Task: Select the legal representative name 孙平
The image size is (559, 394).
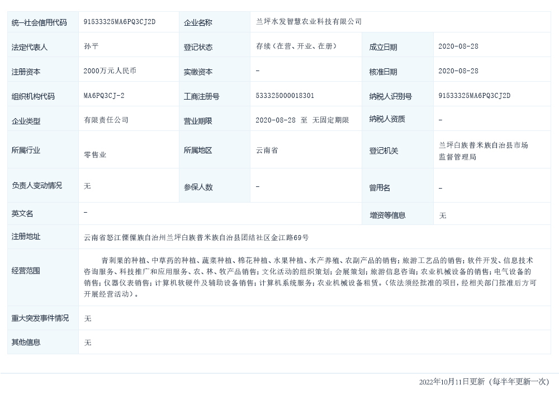Action: [x=91, y=46]
